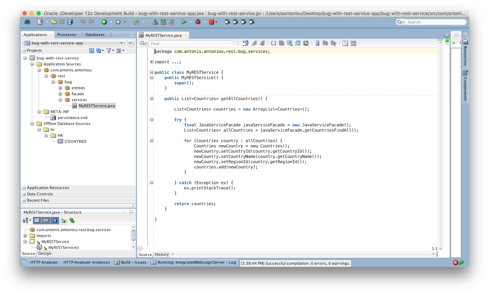Toggle bookmark with the blue bookmark icon
The image size is (489, 293).
point(317,43)
